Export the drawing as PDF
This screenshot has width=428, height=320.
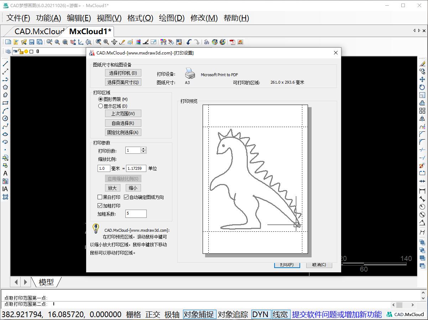(232, 42)
